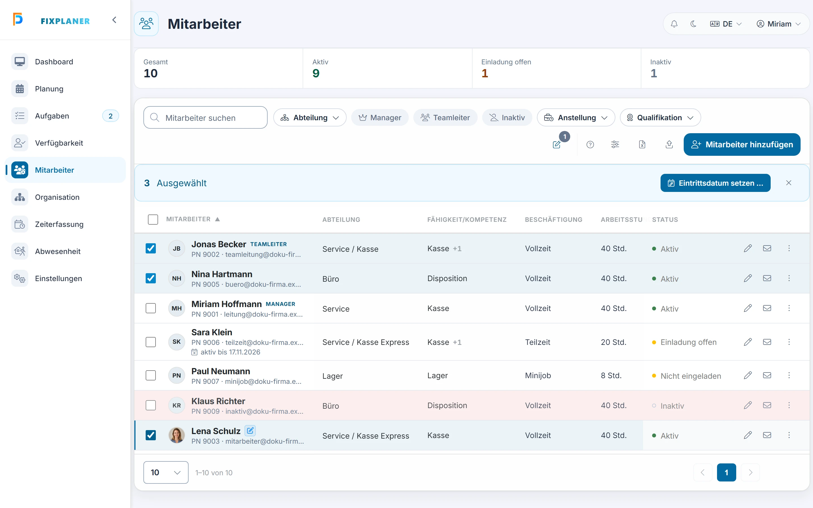The image size is (813, 508).
Task: Check Sara Klein row checkbox
Action: pyautogui.click(x=151, y=342)
